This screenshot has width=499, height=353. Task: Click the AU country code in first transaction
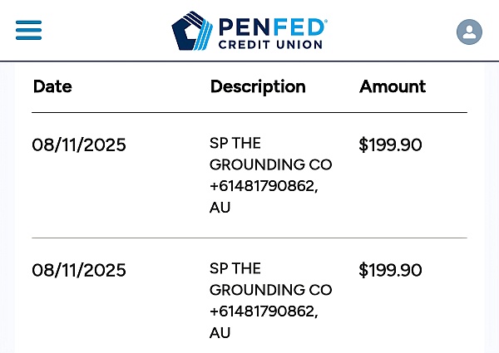tap(220, 208)
